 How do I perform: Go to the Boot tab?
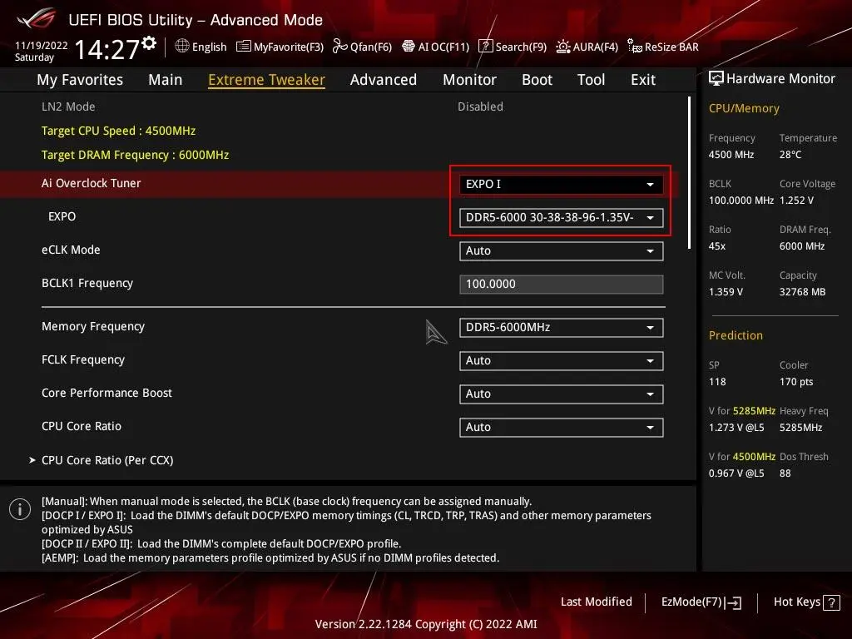(537, 79)
